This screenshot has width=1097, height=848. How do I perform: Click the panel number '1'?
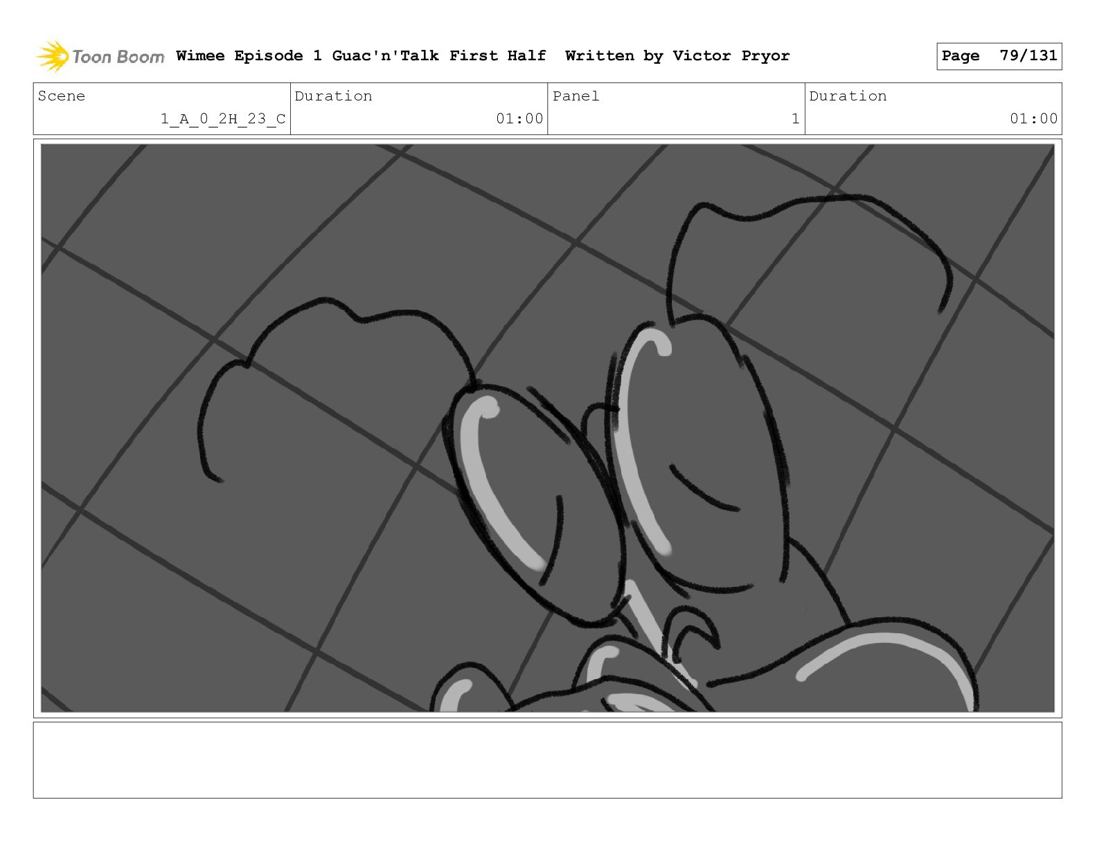795,118
